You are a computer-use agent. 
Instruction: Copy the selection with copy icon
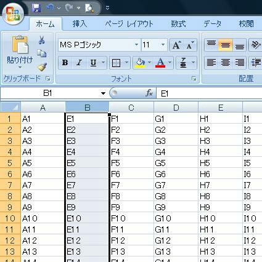42,54
